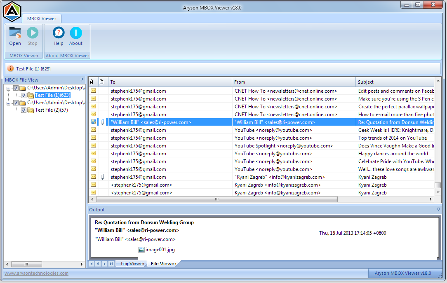Select Test File (2)(57) tree item

click(x=51, y=110)
